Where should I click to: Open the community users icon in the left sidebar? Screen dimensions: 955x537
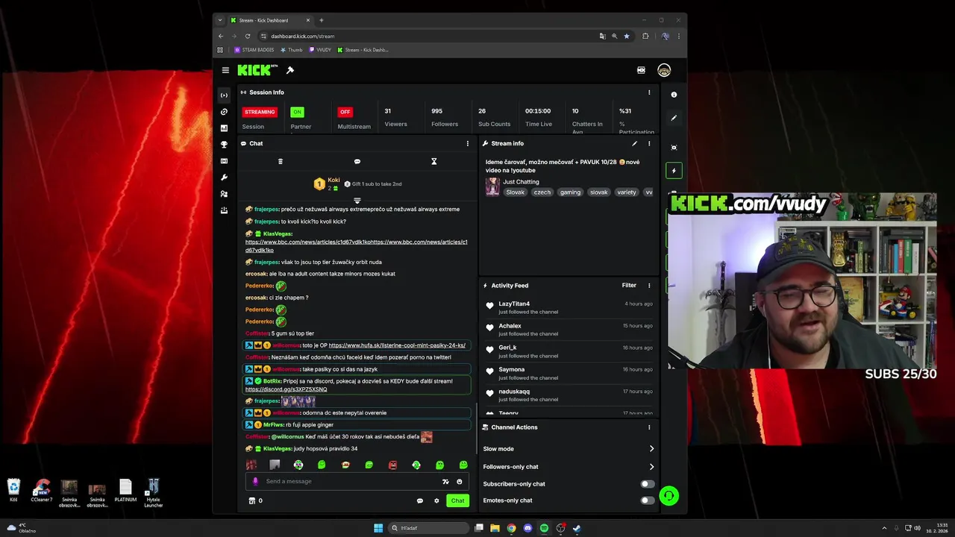(224, 194)
